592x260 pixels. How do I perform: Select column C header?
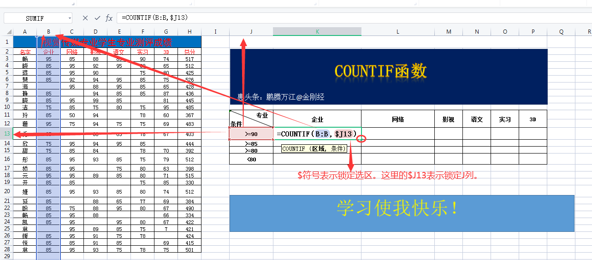click(x=72, y=32)
